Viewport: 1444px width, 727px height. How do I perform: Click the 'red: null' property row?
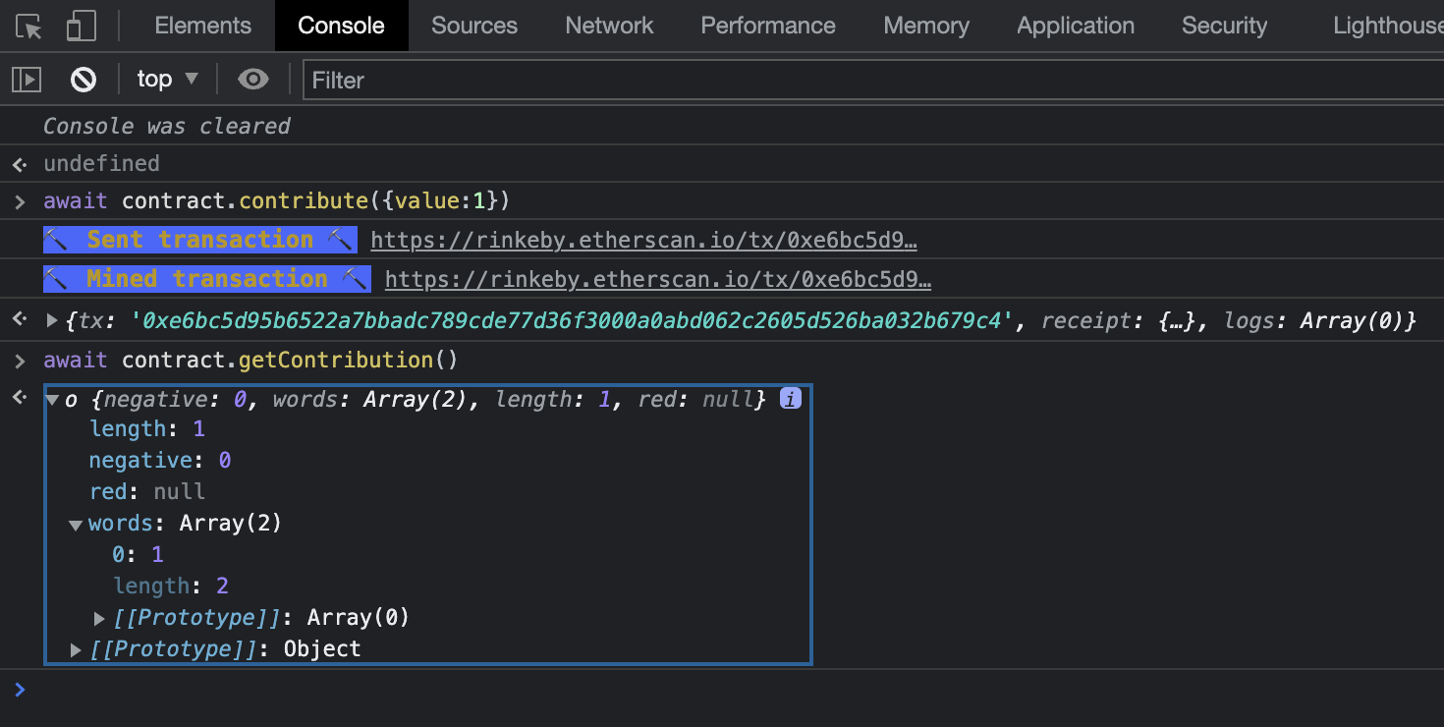click(x=147, y=491)
